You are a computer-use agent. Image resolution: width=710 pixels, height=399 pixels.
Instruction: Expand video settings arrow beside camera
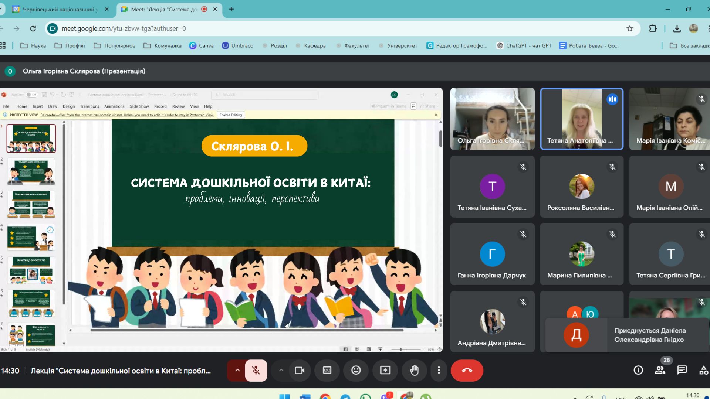[x=281, y=370]
